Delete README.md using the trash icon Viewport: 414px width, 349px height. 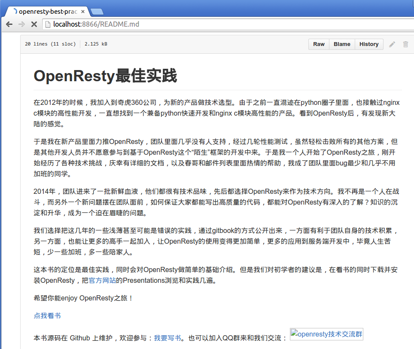click(405, 44)
